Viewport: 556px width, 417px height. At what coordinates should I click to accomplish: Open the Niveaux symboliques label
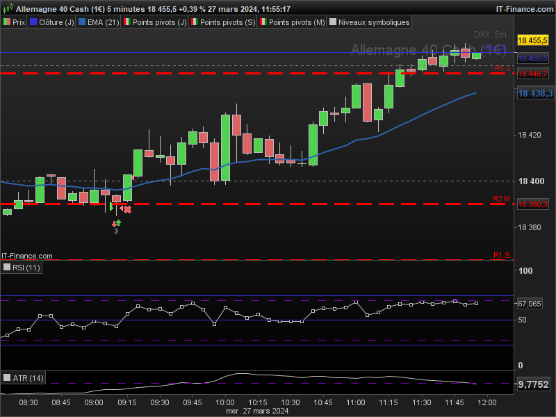click(x=374, y=22)
